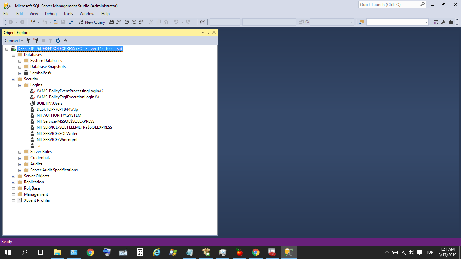Pin the Object Explorer panel with auto-hide
The width and height of the screenshot is (461, 259).
208,32
